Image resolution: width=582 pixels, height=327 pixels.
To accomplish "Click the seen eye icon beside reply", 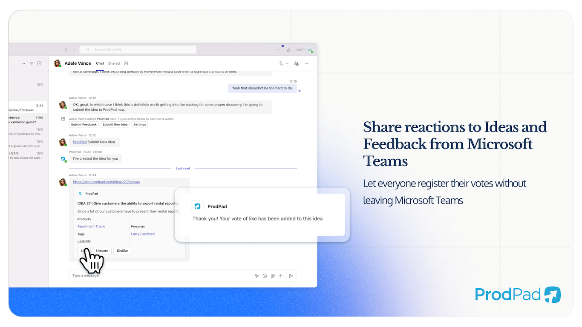I will (x=300, y=91).
